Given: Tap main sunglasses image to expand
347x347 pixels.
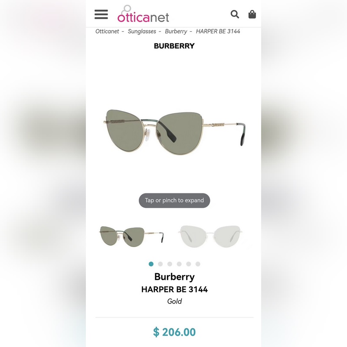Looking at the screenshot, I should [174, 132].
